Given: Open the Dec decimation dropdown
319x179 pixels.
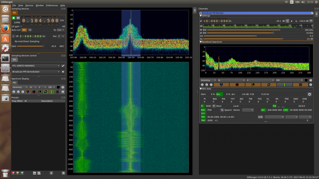Looking at the screenshot, I should coord(61,36).
